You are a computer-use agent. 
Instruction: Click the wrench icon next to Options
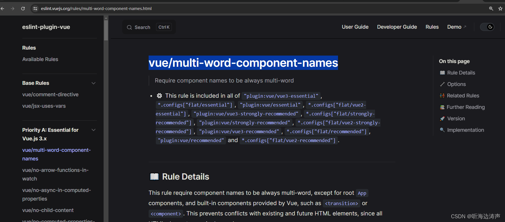[x=442, y=84]
